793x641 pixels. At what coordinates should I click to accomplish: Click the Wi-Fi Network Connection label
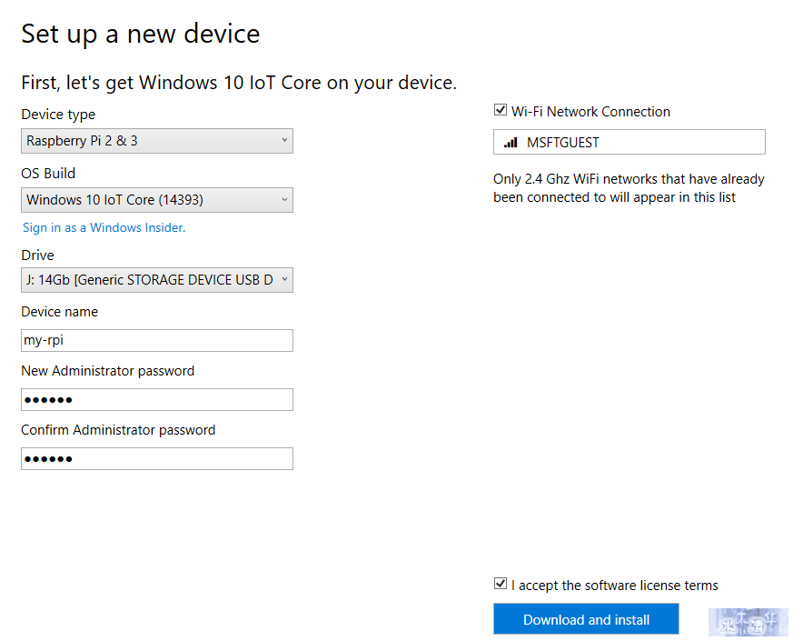tap(590, 112)
